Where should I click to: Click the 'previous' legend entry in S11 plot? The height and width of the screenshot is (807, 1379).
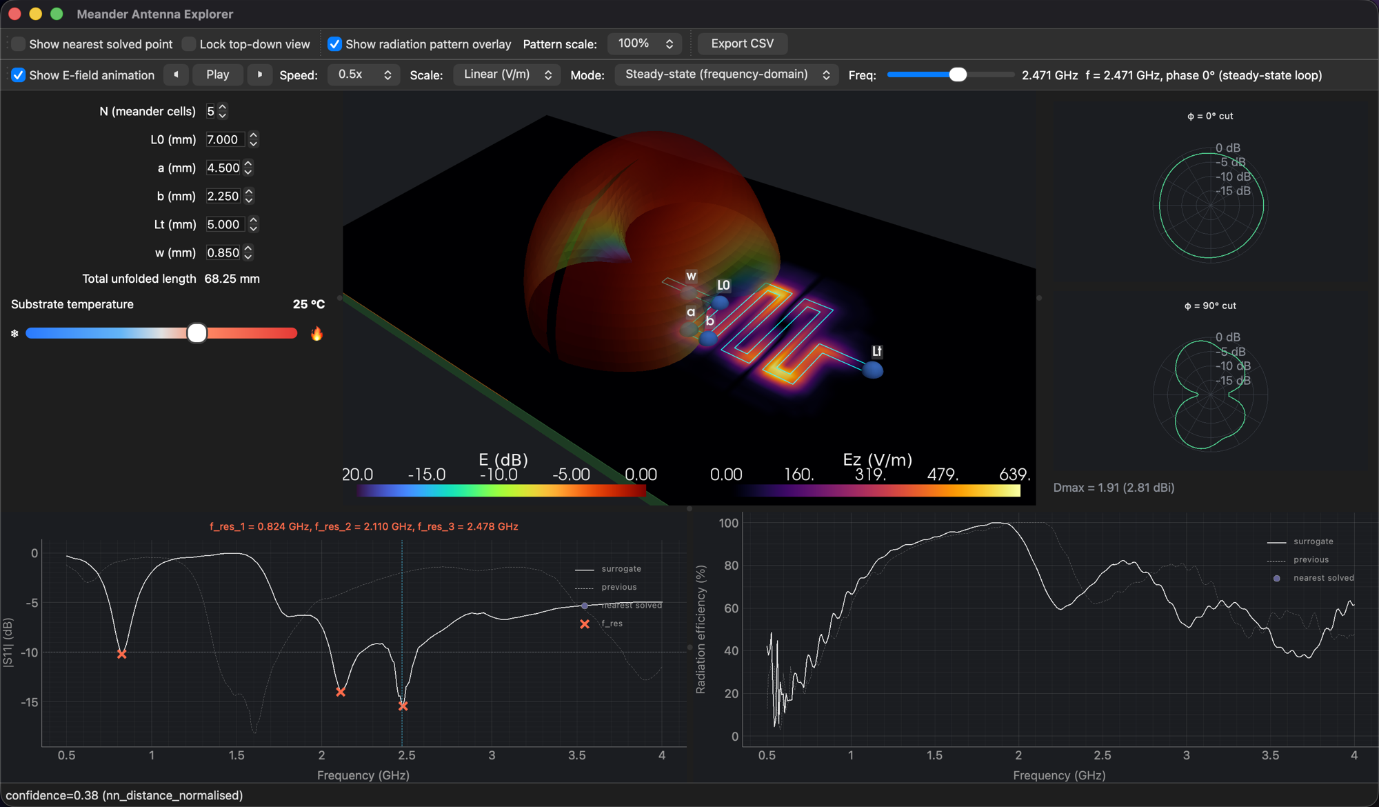pos(618,587)
